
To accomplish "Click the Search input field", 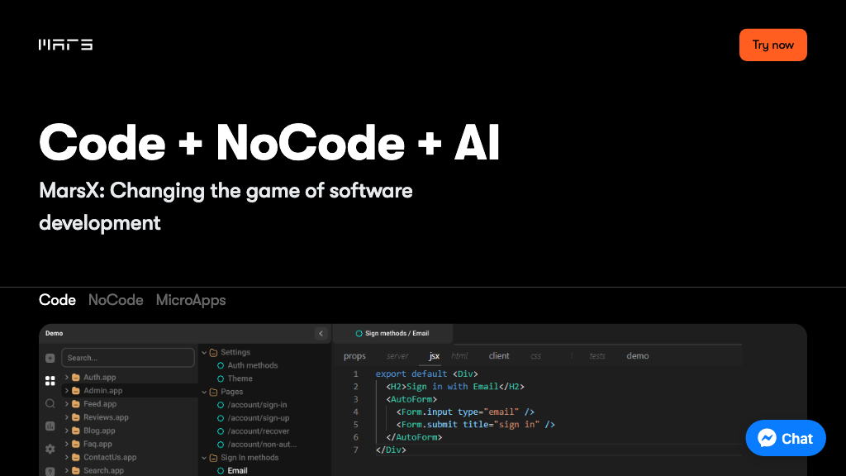I will [x=127, y=358].
